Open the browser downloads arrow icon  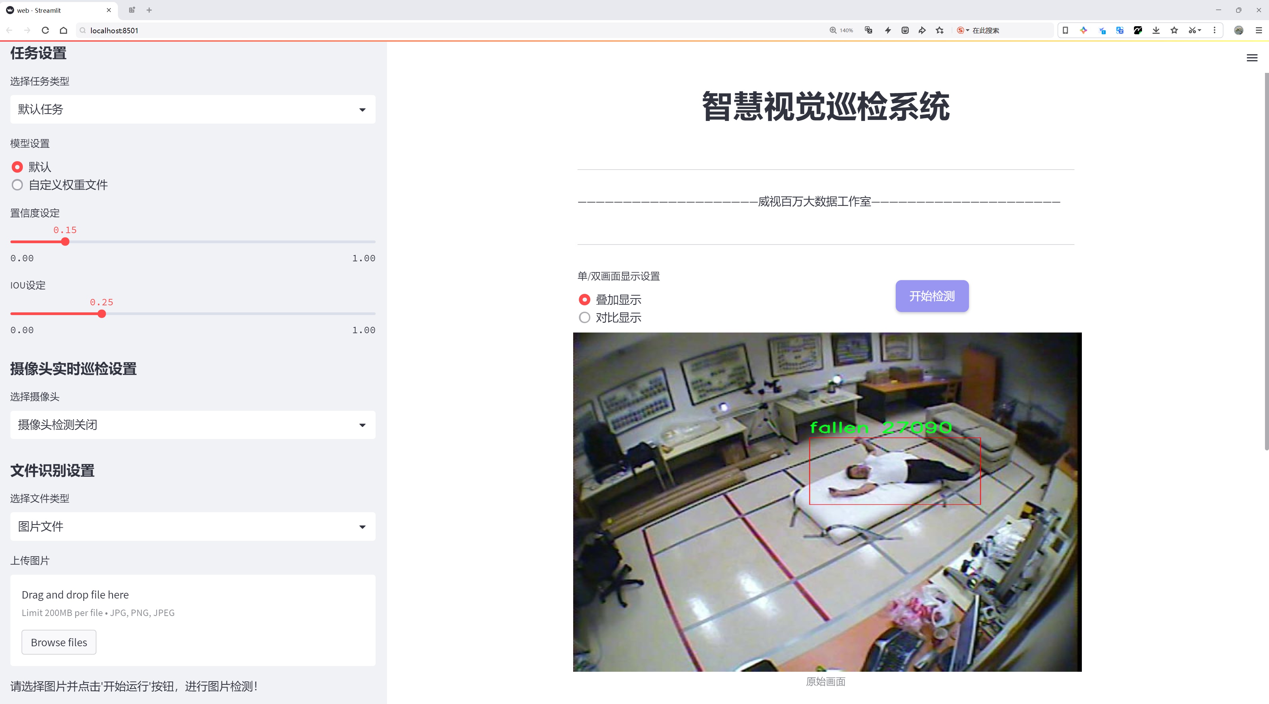click(x=1156, y=31)
